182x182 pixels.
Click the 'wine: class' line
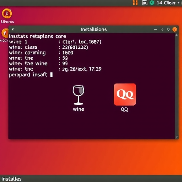[x=48, y=47]
